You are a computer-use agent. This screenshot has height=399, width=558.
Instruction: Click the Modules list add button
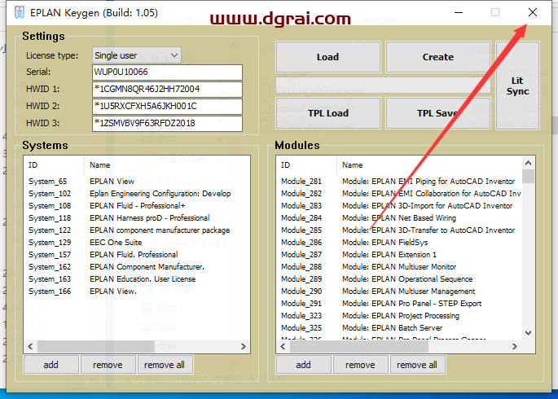click(x=303, y=365)
